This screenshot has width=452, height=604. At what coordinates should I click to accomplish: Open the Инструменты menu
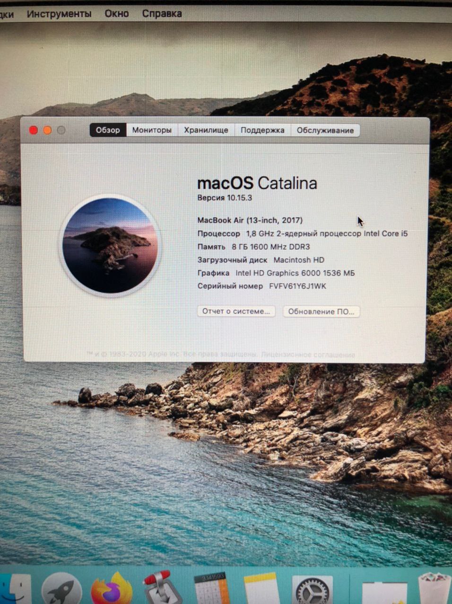pos(59,14)
